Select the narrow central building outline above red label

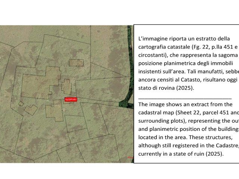click(67, 87)
